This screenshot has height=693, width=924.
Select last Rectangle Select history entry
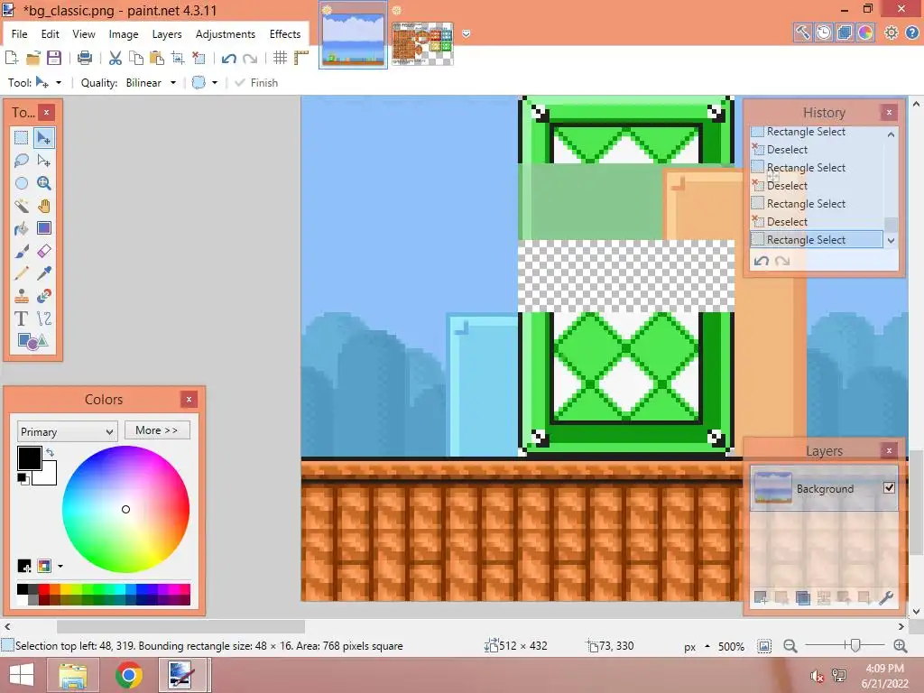point(816,239)
